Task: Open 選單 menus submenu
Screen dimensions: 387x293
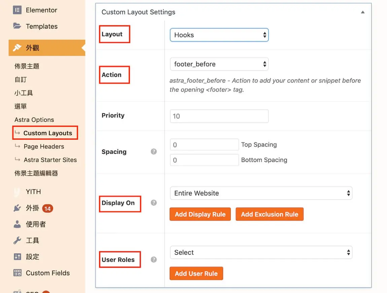Action: coord(21,106)
